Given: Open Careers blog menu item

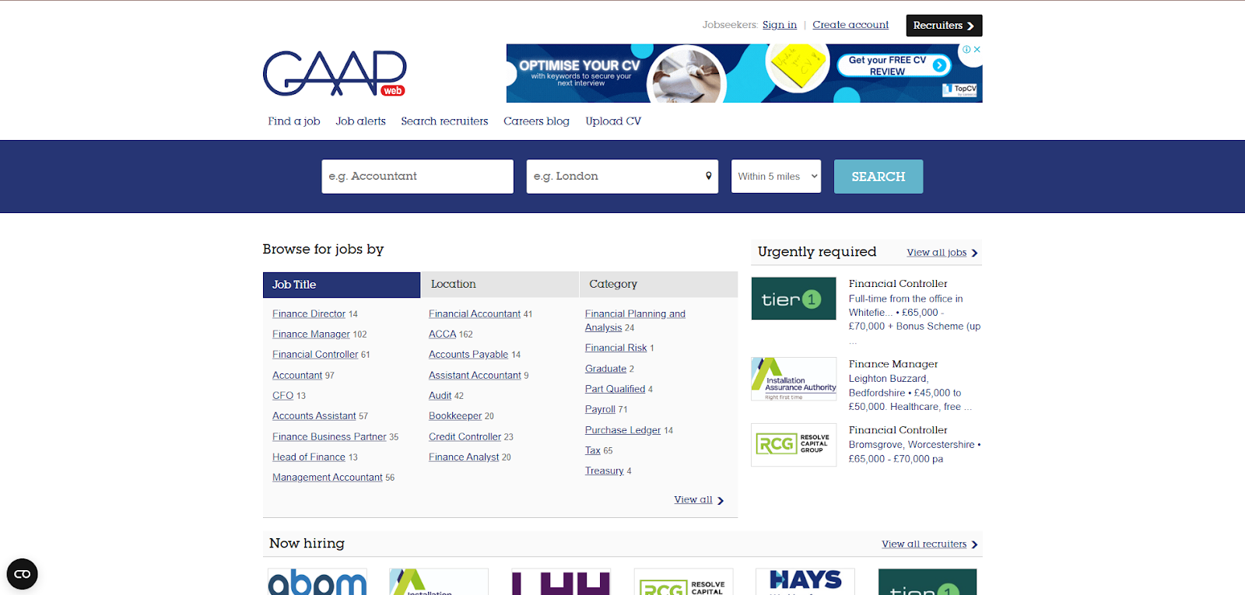Looking at the screenshot, I should click(536, 121).
